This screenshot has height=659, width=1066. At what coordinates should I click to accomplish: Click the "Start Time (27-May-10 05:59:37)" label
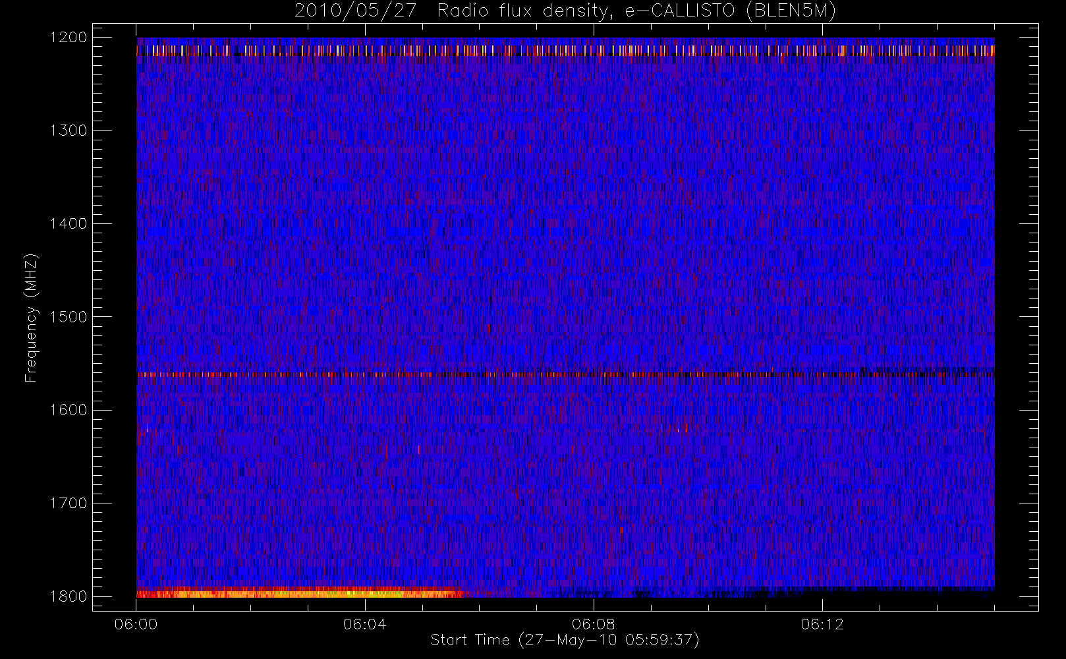point(565,640)
